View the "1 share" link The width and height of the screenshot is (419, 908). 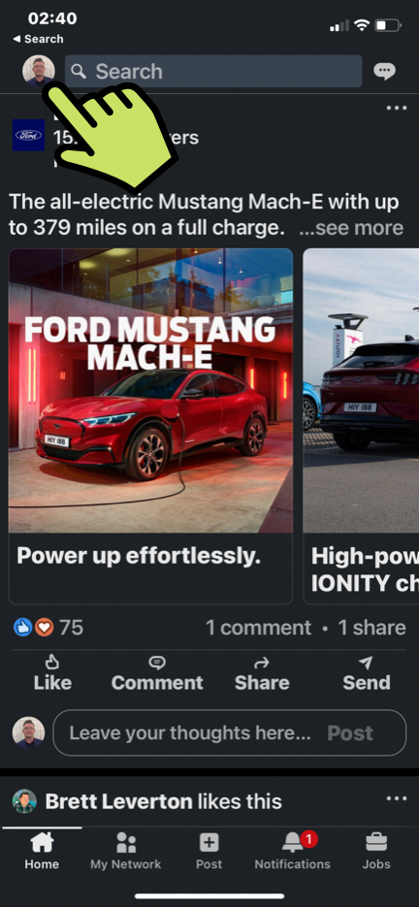click(x=371, y=628)
